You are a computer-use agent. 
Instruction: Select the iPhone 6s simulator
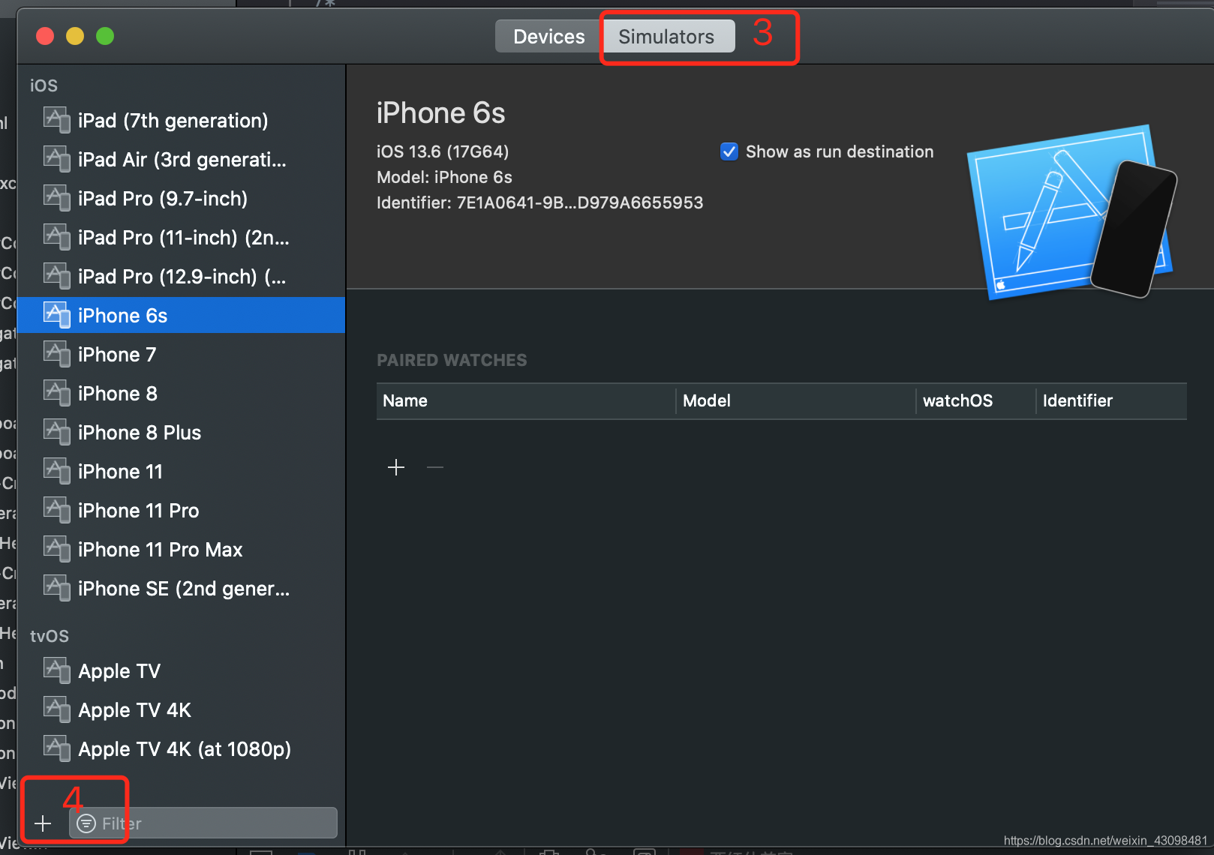click(x=181, y=315)
